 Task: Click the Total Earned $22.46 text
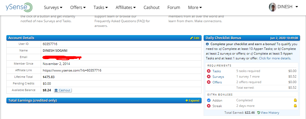click(x=240, y=113)
